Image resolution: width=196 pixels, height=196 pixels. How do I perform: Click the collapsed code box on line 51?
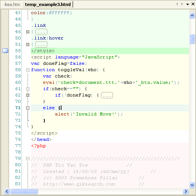coord(41,44)
